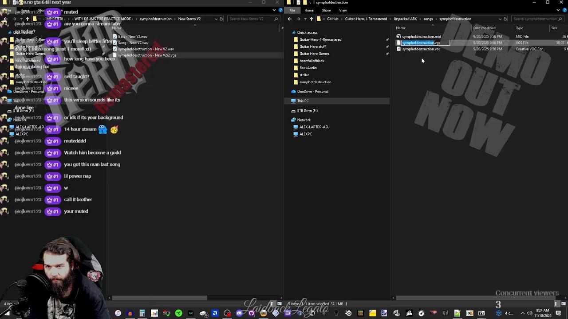Open the notification center in the taskbar

click(558, 313)
